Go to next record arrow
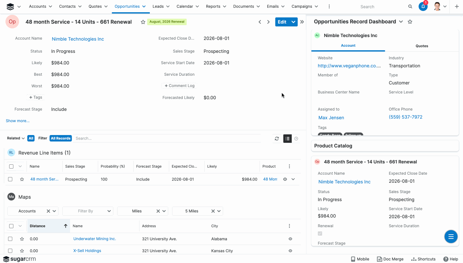The image size is (463, 263). (x=268, y=22)
